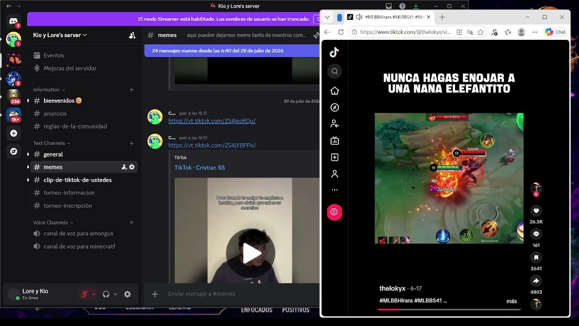Like the TikTok video with heart icon

click(x=536, y=211)
